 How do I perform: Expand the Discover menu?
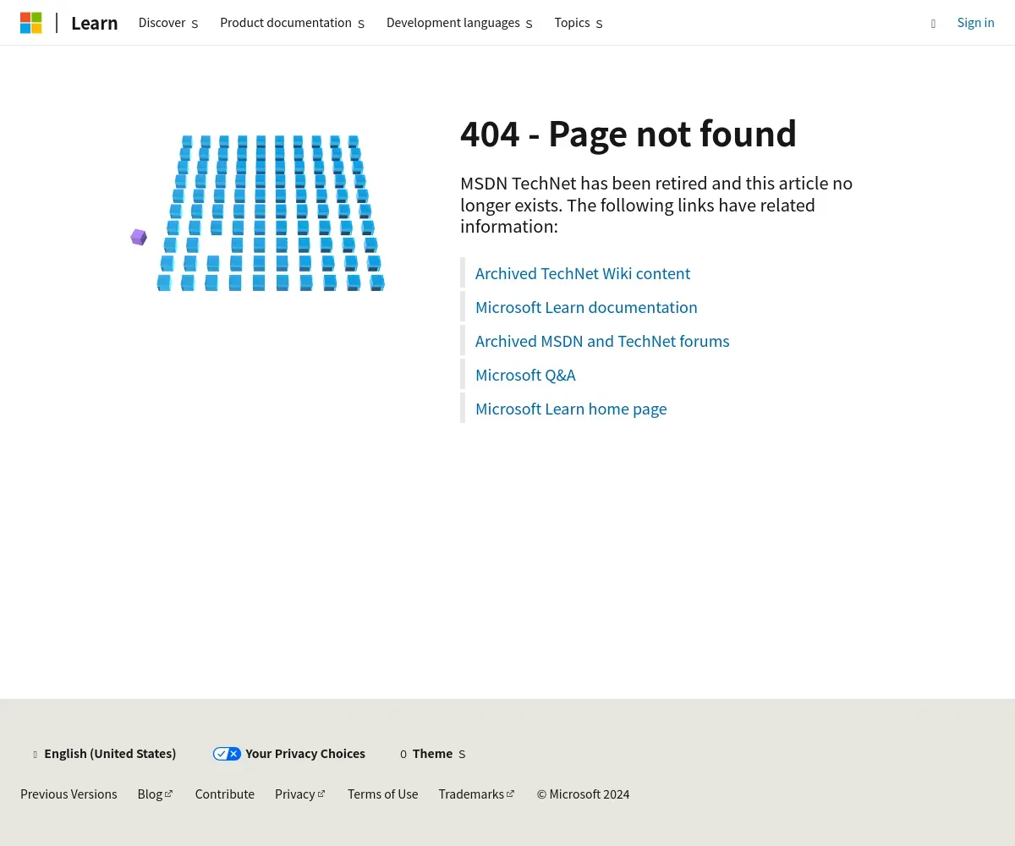[168, 23]
